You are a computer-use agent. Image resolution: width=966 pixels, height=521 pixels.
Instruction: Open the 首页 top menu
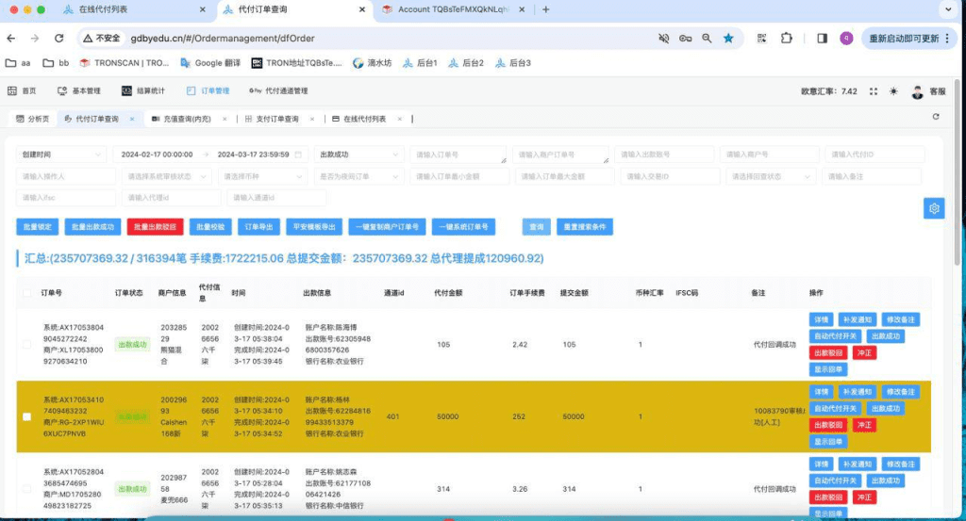click(x=23, y=91)
